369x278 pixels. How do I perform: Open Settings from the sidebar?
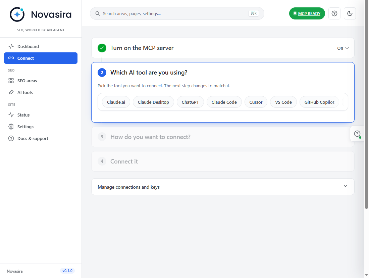(41, 127)
